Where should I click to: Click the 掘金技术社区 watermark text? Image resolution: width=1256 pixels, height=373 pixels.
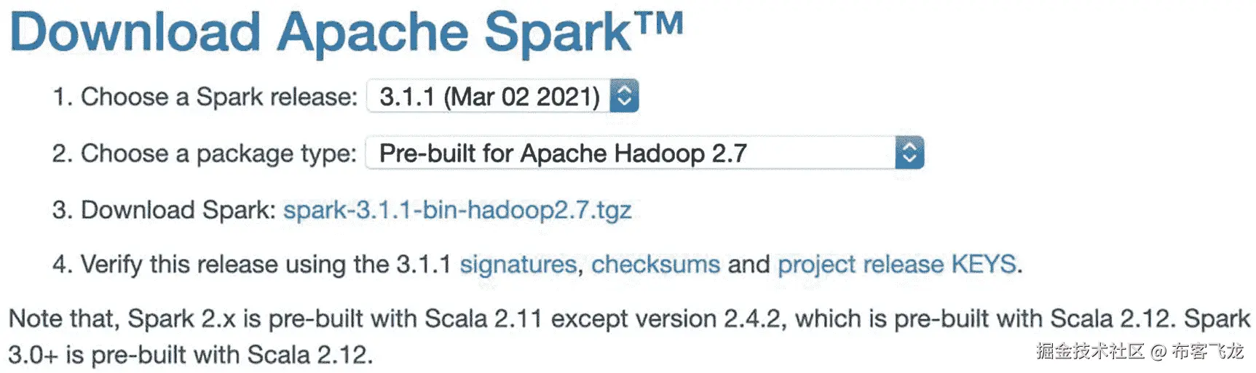click(x=1090, y=351)
